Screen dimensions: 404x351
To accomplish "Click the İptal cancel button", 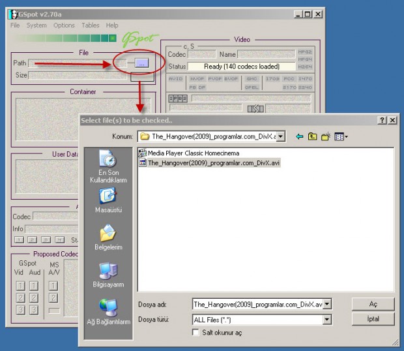I will pos(373,319).
